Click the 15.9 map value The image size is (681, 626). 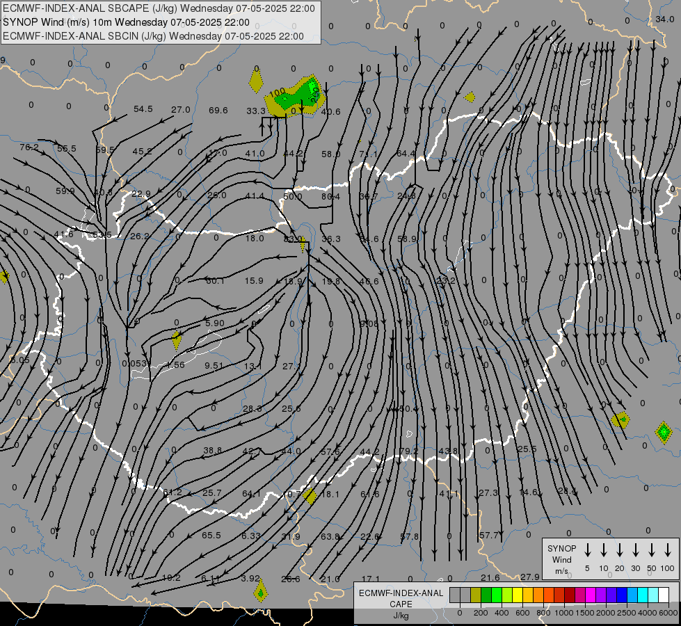pos(254,281)
